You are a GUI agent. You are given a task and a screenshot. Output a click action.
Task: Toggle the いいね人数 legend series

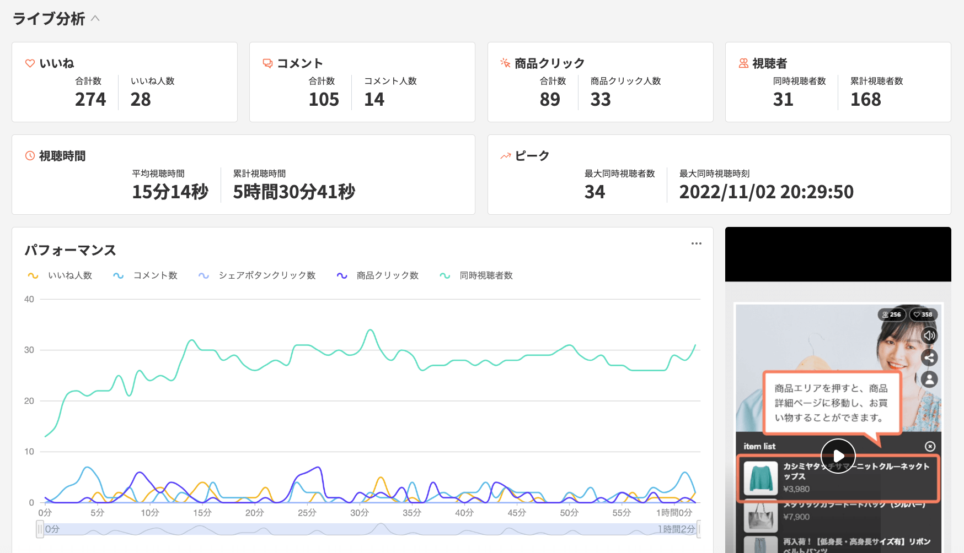[x=60, y=275]
